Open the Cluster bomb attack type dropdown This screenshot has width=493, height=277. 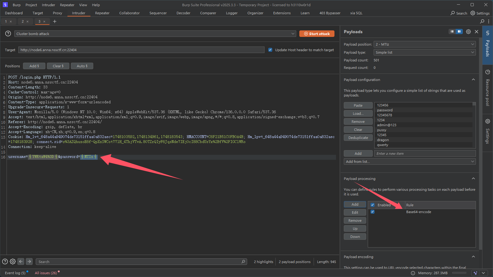(155, 34)
